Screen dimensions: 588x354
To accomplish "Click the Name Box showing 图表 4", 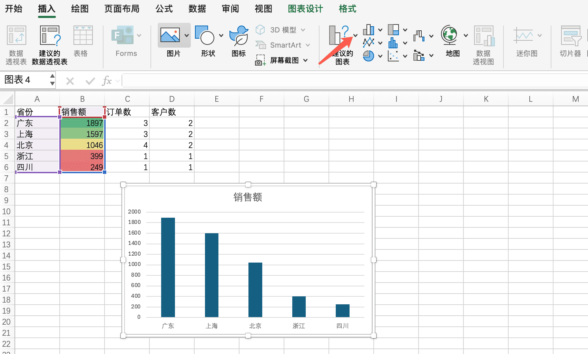I will (24, 80).
